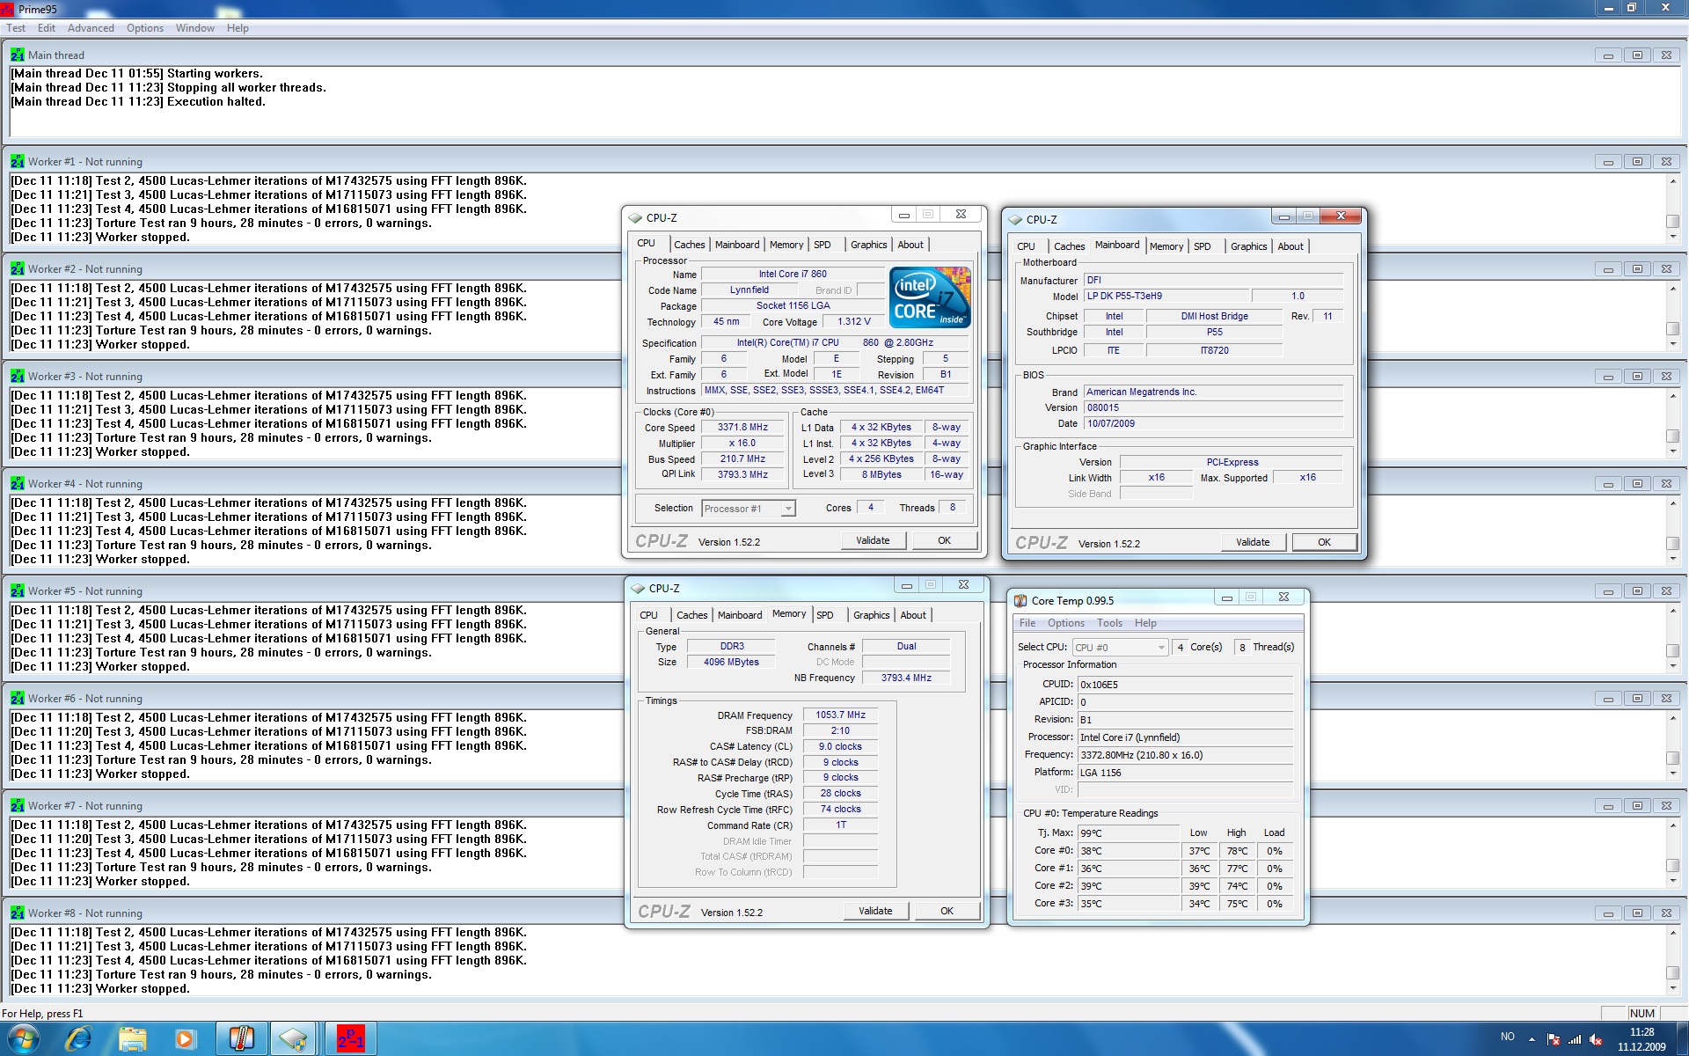The height and width of the screenshot is (1056, 1689).
Task: Open the Edit menu in Prime95
Action: click(47, 28)
